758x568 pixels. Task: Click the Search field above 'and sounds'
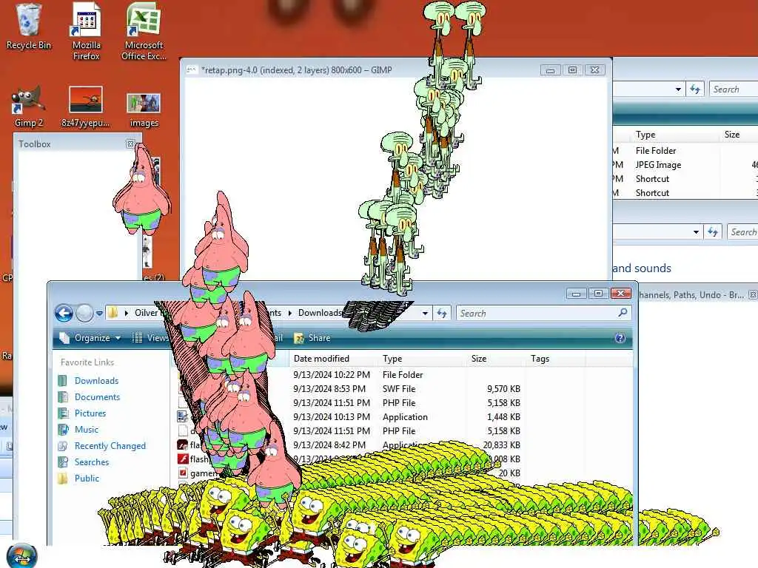click(x=743, y=231)
